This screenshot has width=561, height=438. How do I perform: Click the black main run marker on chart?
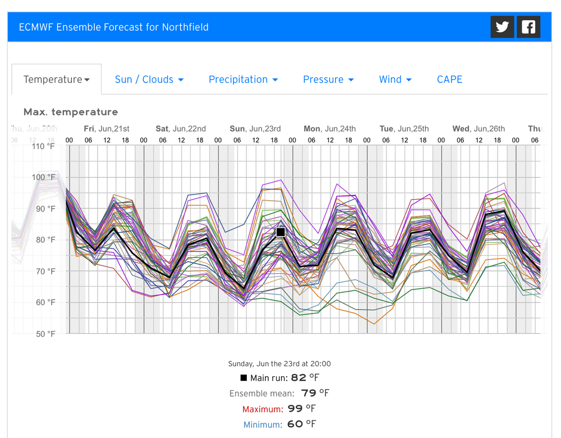click(x=281, y=232)
